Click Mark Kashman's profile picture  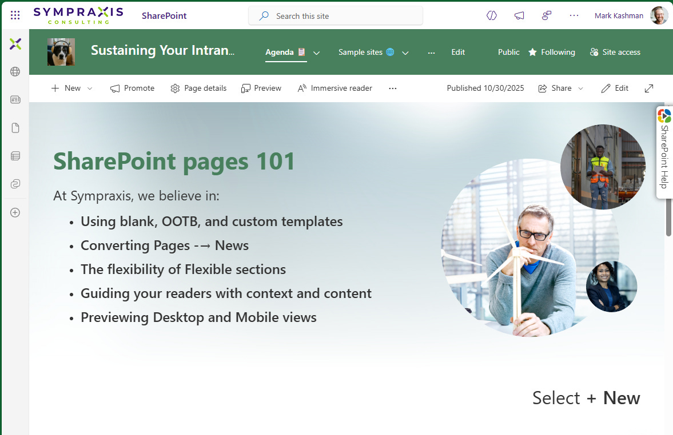(659, 15)
